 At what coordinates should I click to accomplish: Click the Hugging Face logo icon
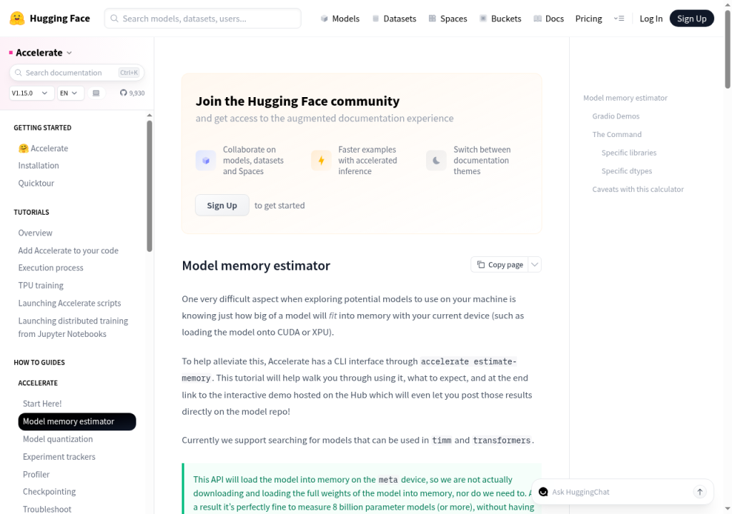(x=17, y=18)
